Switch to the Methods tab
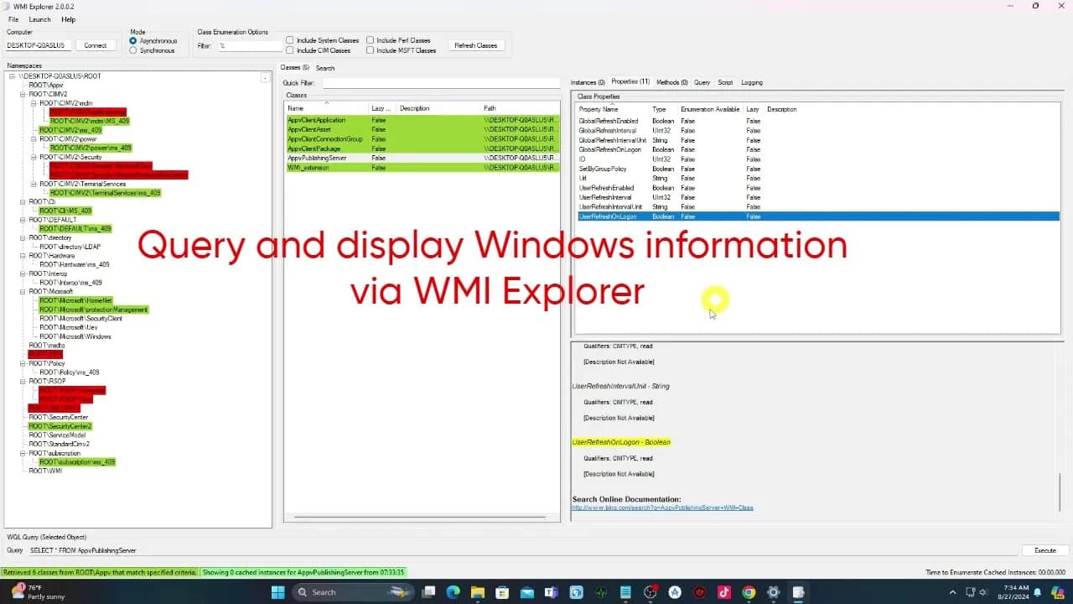This screenshot has height=604, width=1073. click(x=671, y=82)
